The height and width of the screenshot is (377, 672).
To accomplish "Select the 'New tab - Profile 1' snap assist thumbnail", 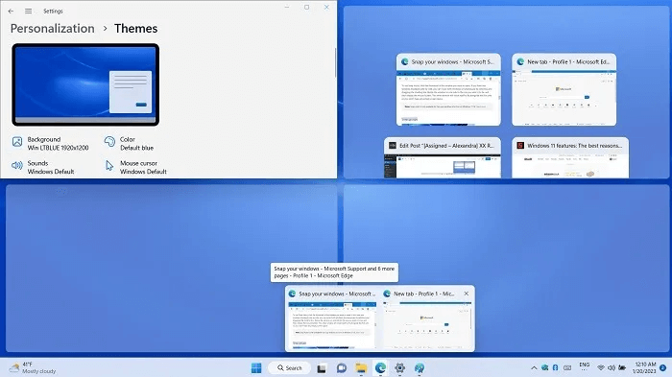I will coord(564,89).
